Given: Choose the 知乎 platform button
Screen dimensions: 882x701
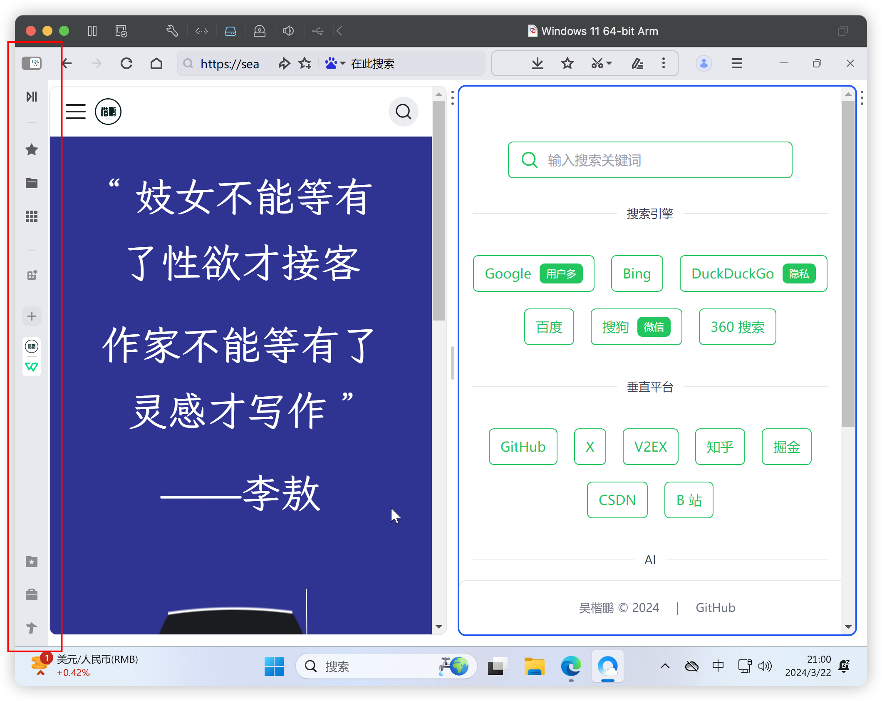Looking at the screenshot, I should click(x=720, y=447).
